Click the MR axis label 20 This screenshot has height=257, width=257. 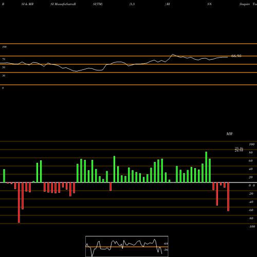250,177
